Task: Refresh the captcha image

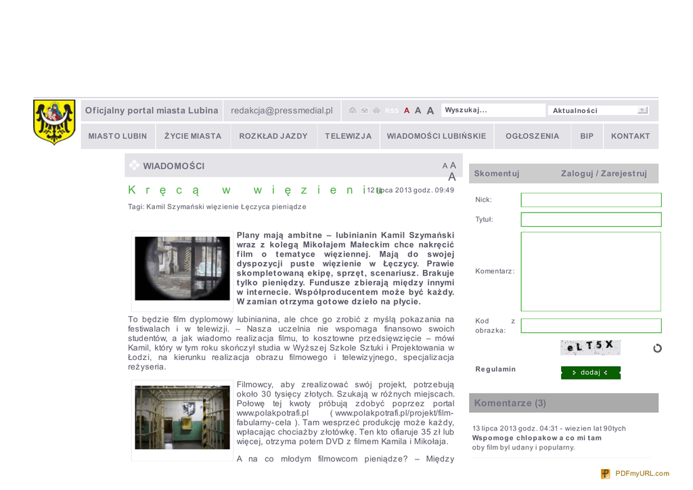Action: 656,348
